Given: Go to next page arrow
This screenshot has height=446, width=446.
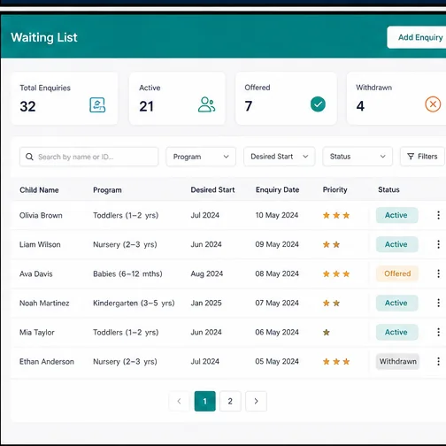Looking at the screenshot, I should 256,401.
